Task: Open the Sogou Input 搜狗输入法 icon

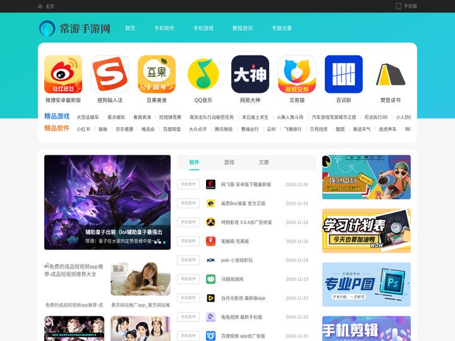Action: (x=110, y=75)
